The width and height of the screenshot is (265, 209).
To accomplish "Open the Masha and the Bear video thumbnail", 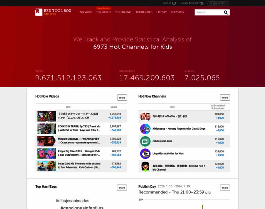I will 47,141.
